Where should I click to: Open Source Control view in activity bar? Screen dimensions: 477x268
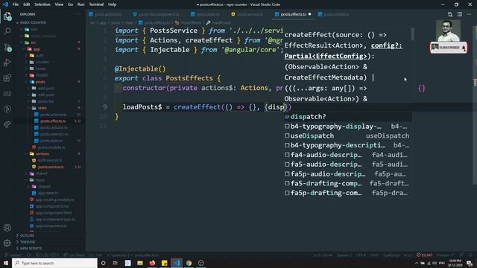click(7, 47)
